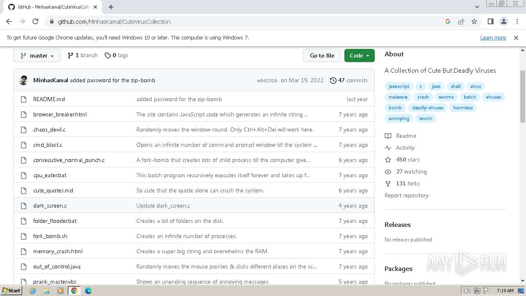This screenshot has height=296, width=526.
Task: Click file icon beside chaos_devil.c
Action: pos(24,129)
